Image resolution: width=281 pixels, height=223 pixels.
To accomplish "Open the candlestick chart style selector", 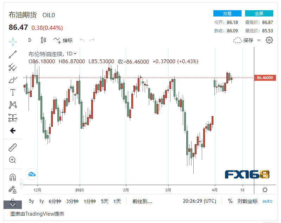I will point(44,40).
